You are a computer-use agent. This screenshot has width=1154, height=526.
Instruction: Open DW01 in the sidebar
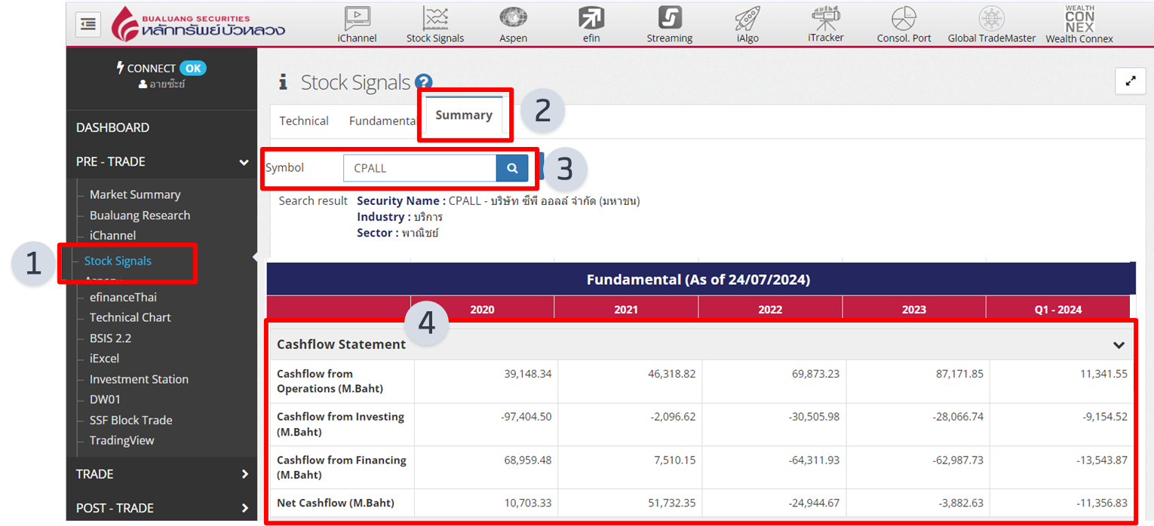105,399
